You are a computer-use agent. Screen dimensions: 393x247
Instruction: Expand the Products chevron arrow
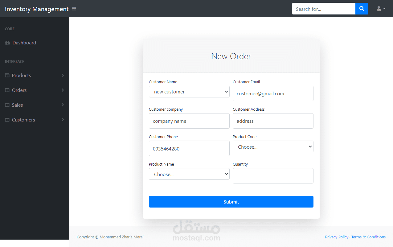(63, 76)
